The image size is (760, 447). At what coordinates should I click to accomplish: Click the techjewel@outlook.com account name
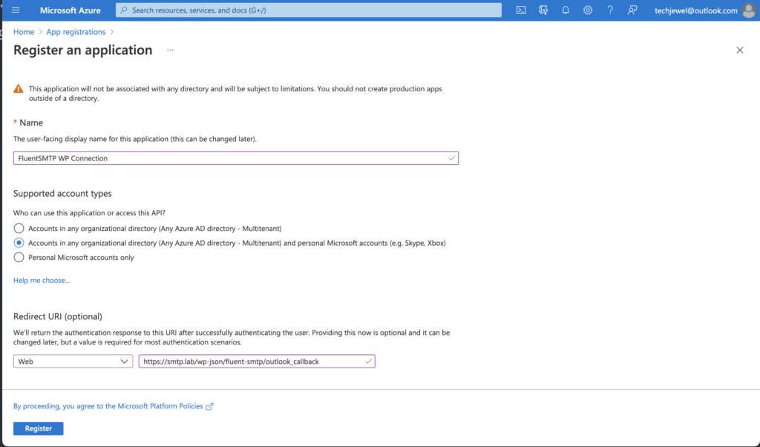coord(696,10)
